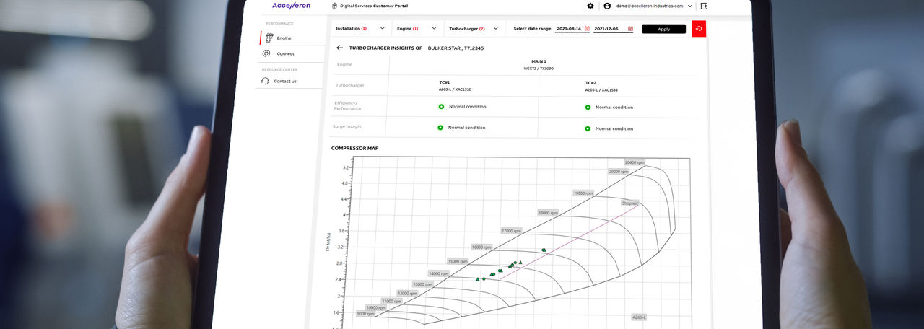The height and width of the screenshot is (329, 924).
Task: Open the settings gear icon
Action: (590, 6)
